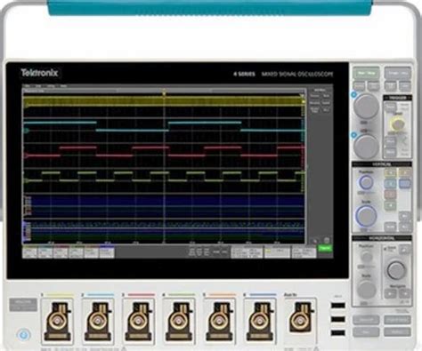Image resolution: width=422 pixels, height=351 pixels.
Task: Tap the Single/Seq acquisition button
Action: 398,73
